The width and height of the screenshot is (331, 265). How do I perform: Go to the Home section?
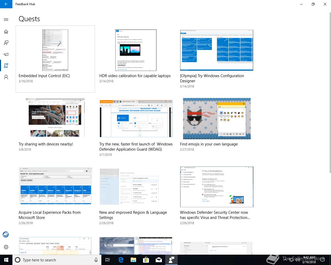tap(6, 32)
